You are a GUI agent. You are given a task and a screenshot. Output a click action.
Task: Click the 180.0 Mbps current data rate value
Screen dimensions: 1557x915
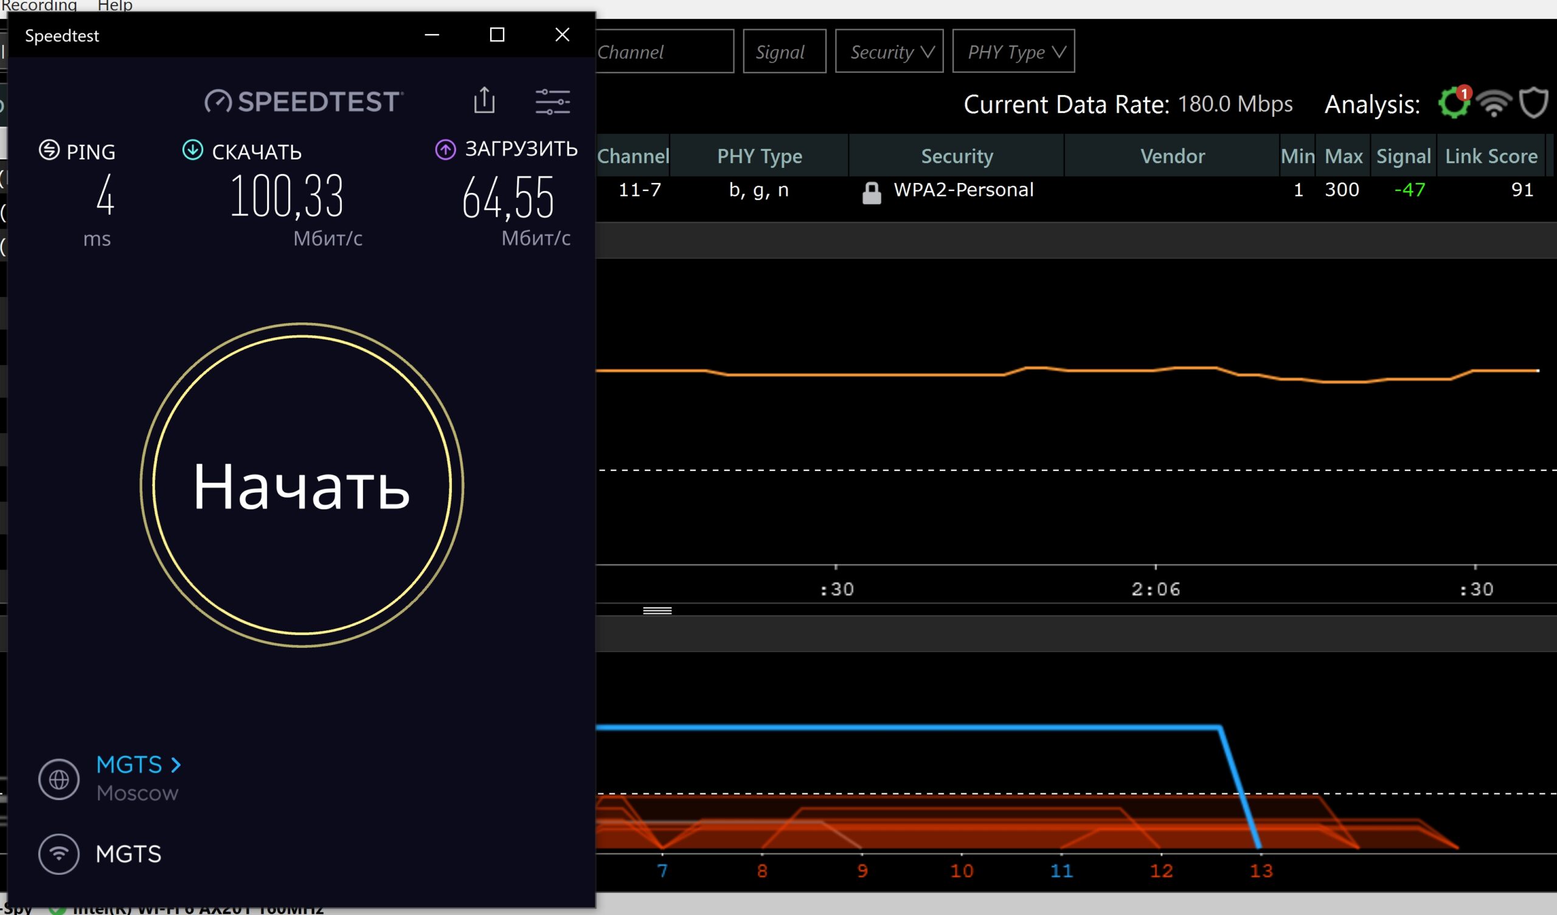click(1235, 104)
